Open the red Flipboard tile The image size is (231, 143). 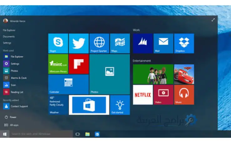(x=79, y=64)
